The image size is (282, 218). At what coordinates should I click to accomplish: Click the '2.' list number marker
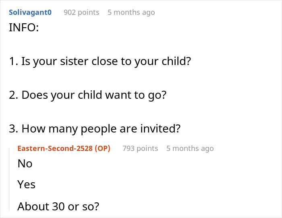[13, 95]
